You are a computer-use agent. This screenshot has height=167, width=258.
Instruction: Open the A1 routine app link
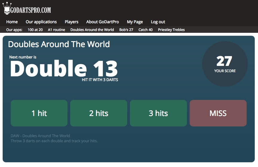click(x=56, y=30)
